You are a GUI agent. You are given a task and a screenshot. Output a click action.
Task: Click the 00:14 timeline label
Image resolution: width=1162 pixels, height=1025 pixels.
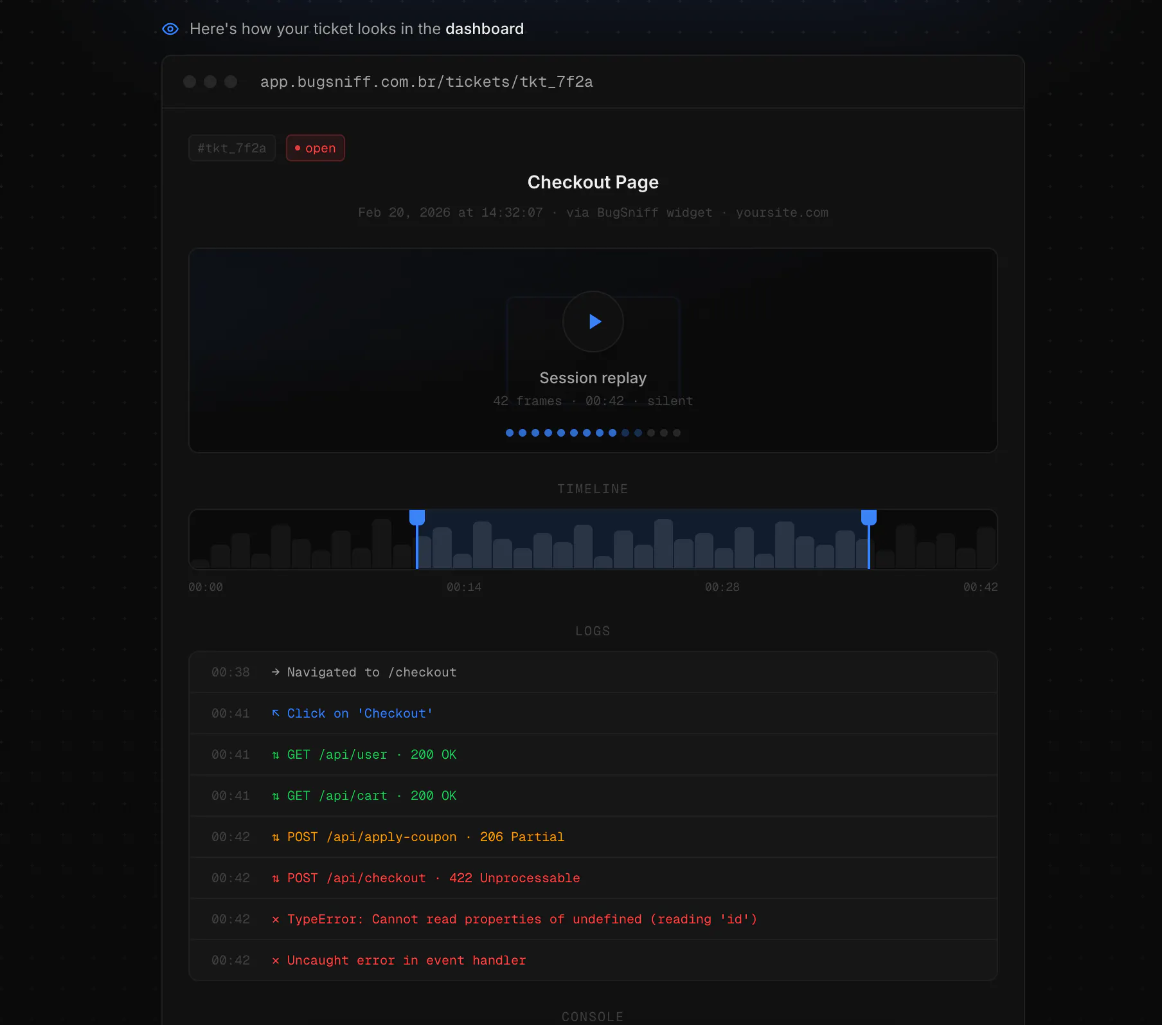coord(464,587)
